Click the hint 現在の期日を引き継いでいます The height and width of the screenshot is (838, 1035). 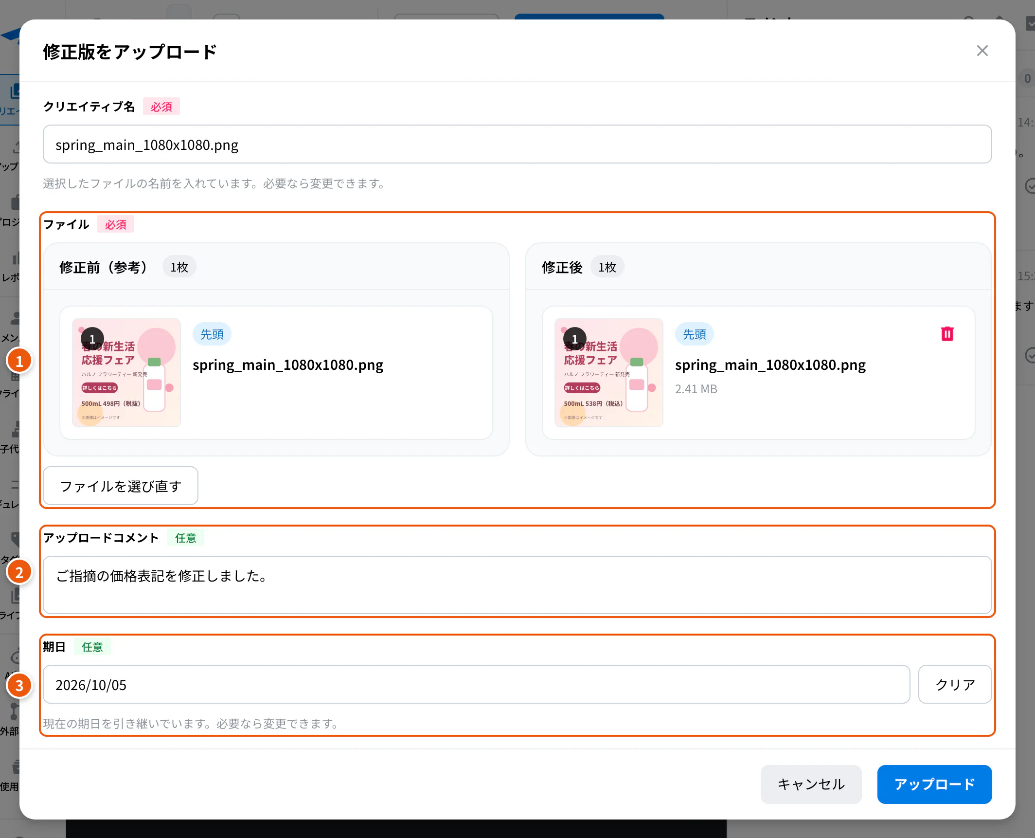coord(192,724)
